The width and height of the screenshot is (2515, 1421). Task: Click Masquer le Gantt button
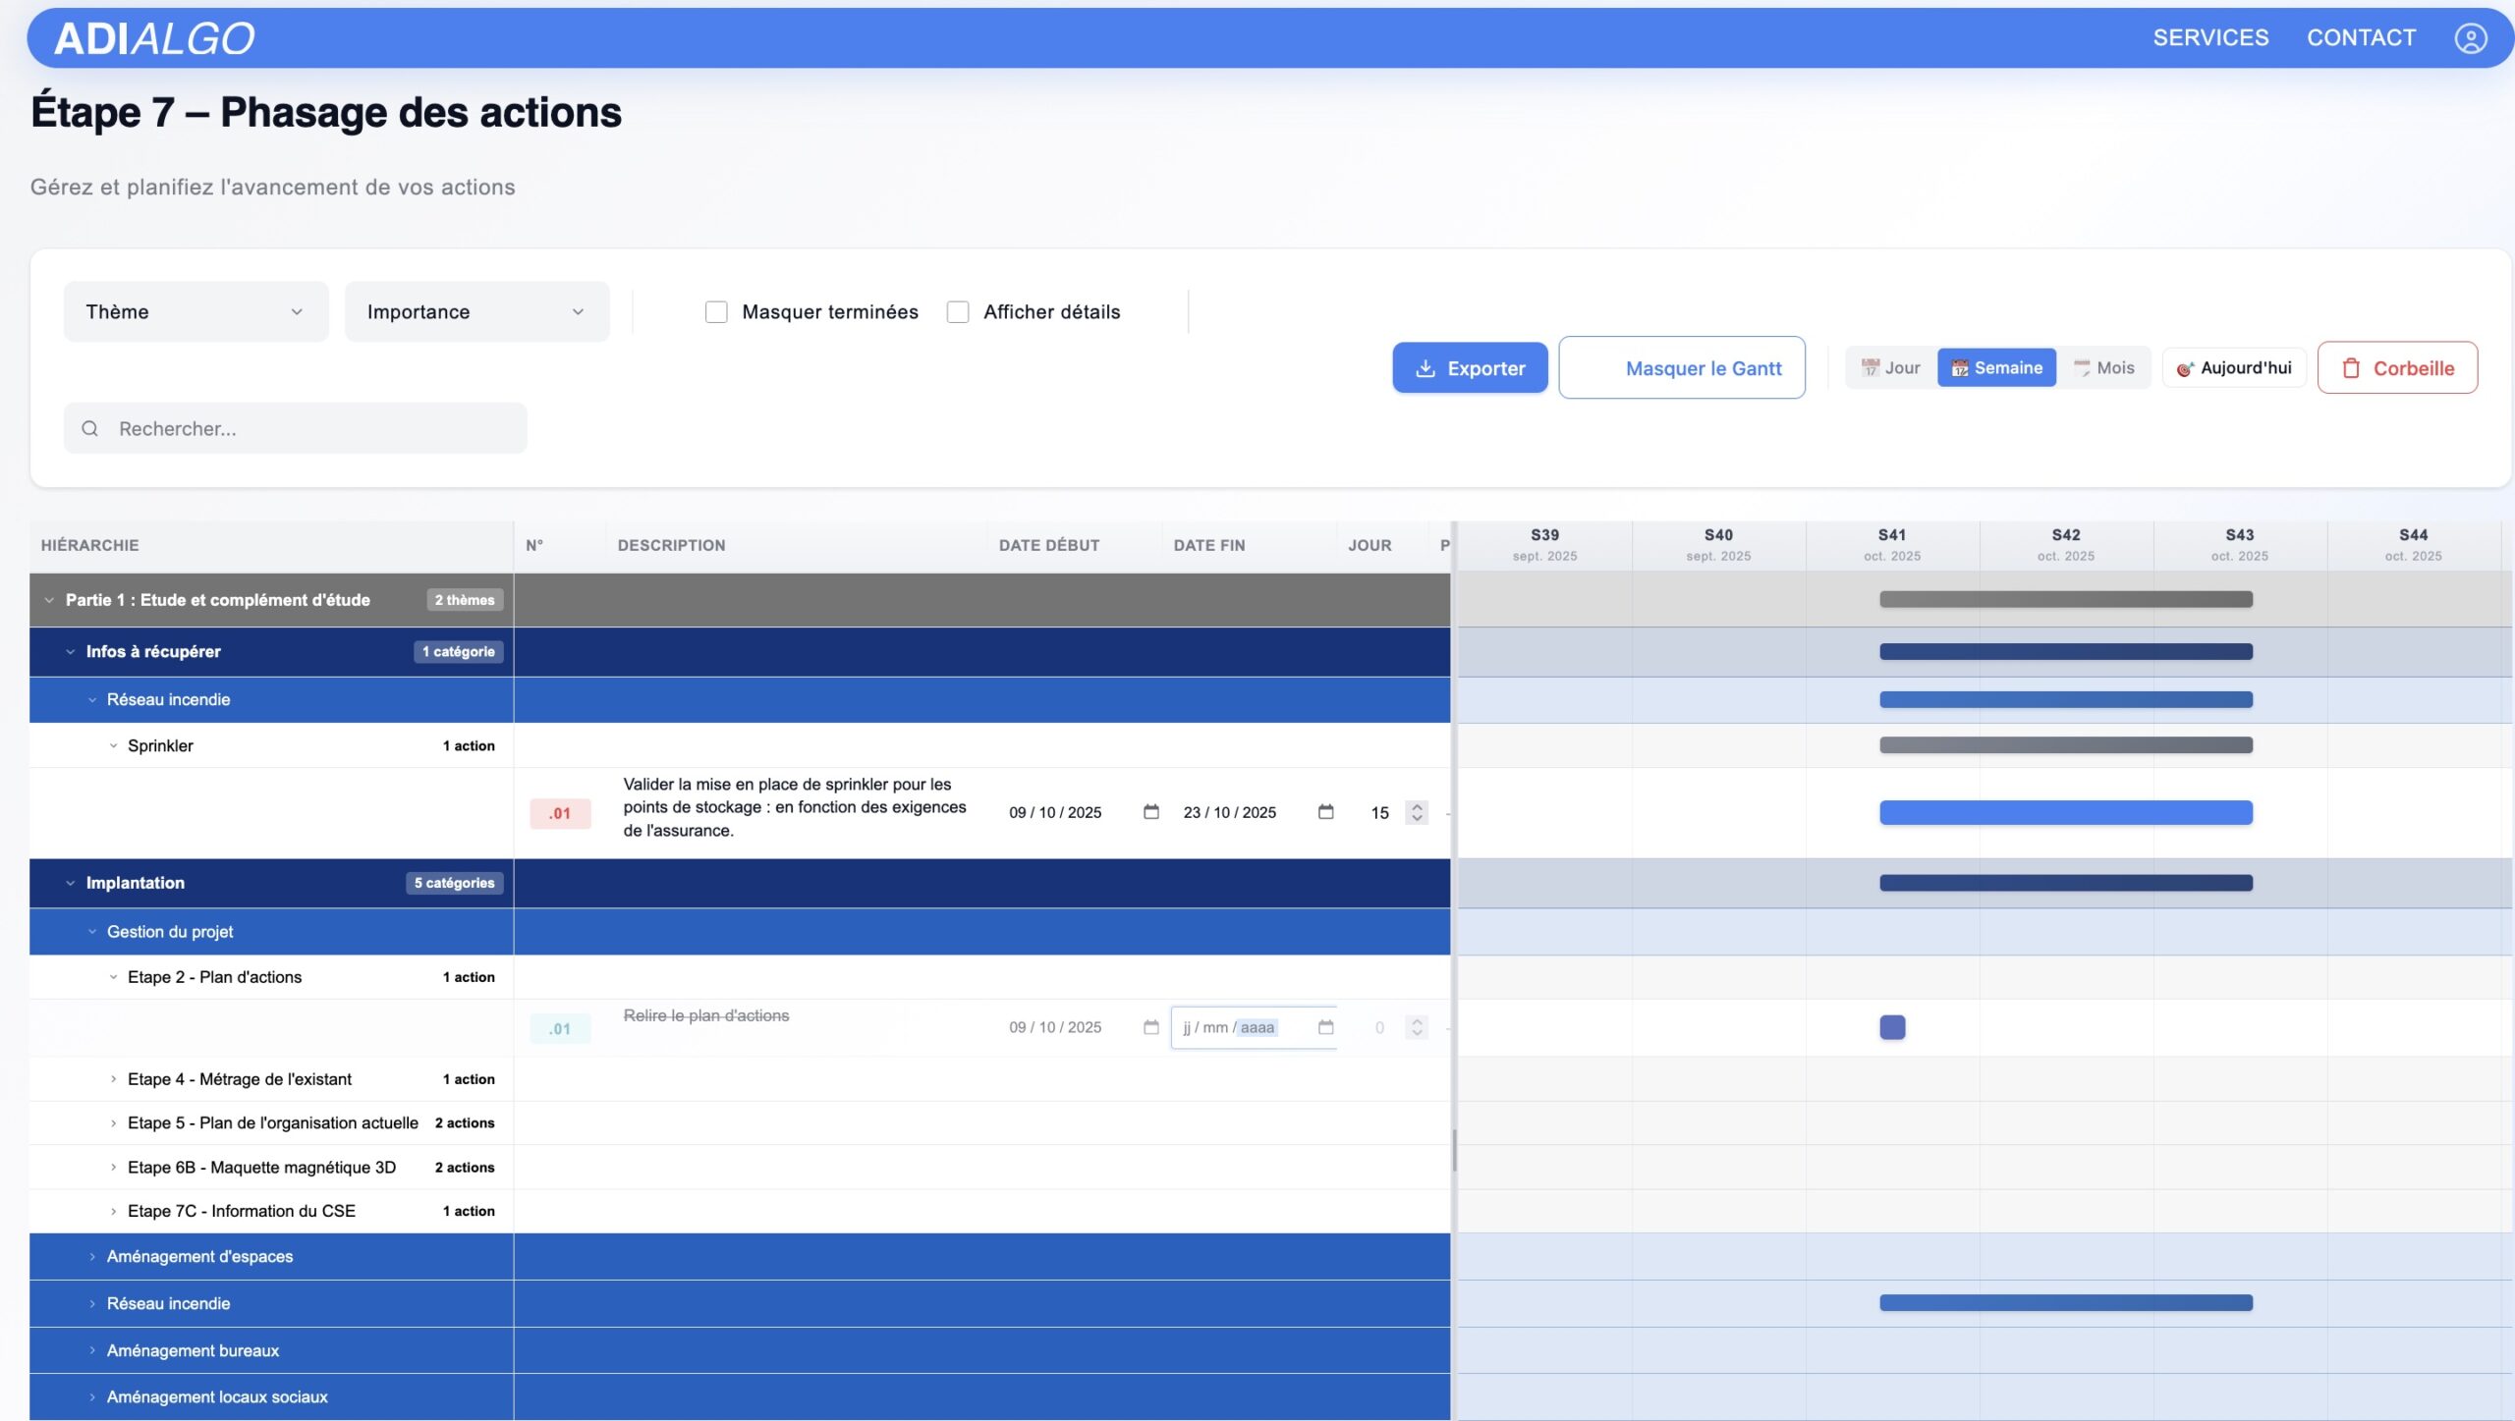[x=1681, y=368]
